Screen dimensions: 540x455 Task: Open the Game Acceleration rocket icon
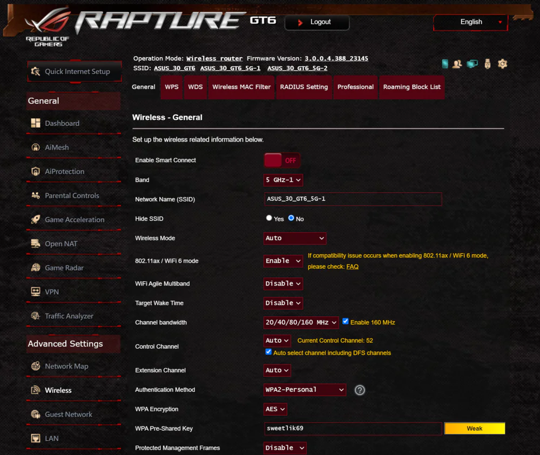click(x=36, y=220)
